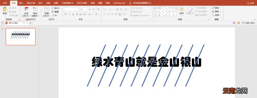Click the new animation page (新加动画页) icon
257x98 pixels.
(x=35, y=9)
